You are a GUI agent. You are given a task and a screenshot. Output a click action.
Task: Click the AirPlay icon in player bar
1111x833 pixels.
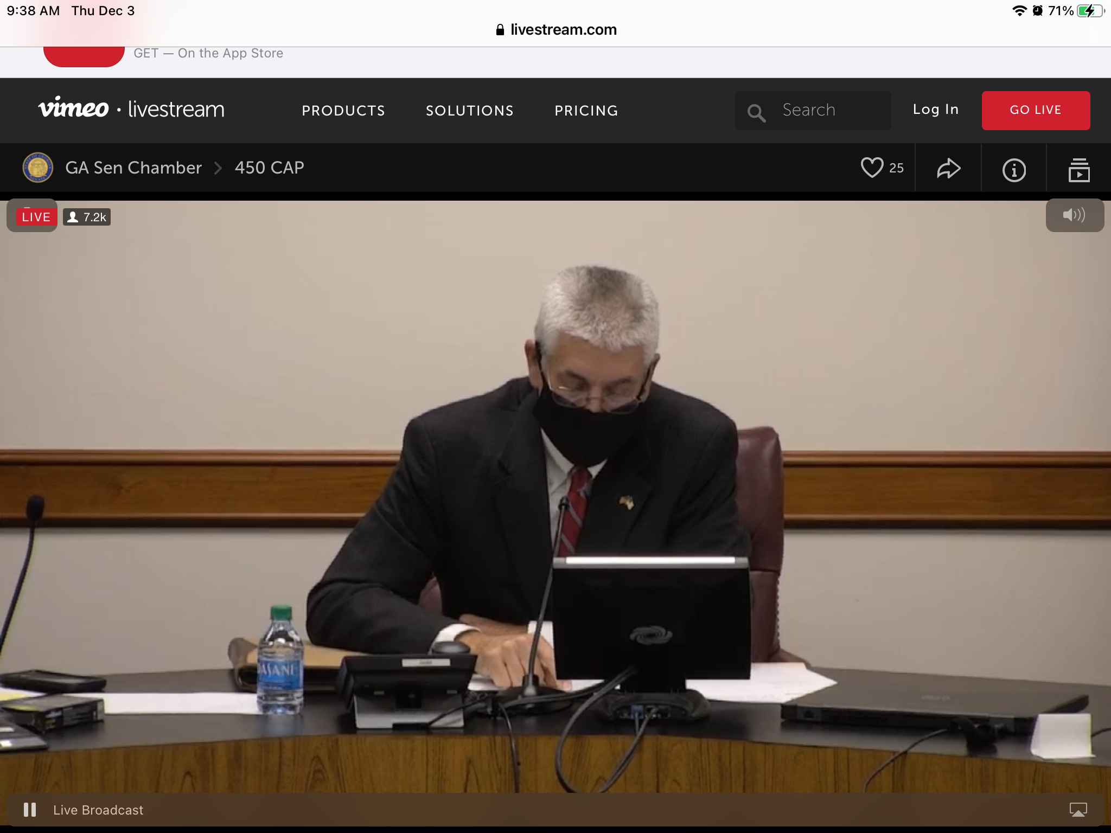coord(1078,810)
